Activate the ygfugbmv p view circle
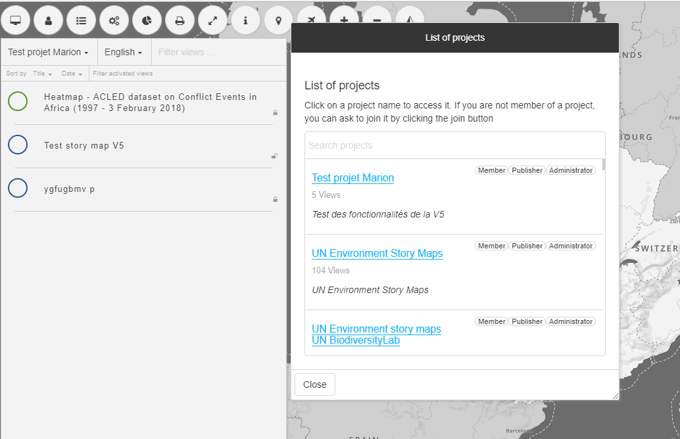This screenshot has height=439, width=680. 18,188
